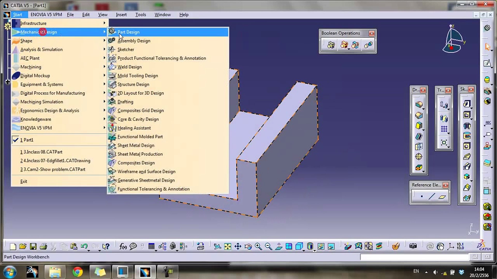
Task: Close the Reference Elements toolbar
Action: (445, 185)
